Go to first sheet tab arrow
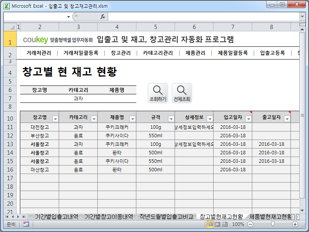This screenshot has height=232, width=309. coord(7,217)
